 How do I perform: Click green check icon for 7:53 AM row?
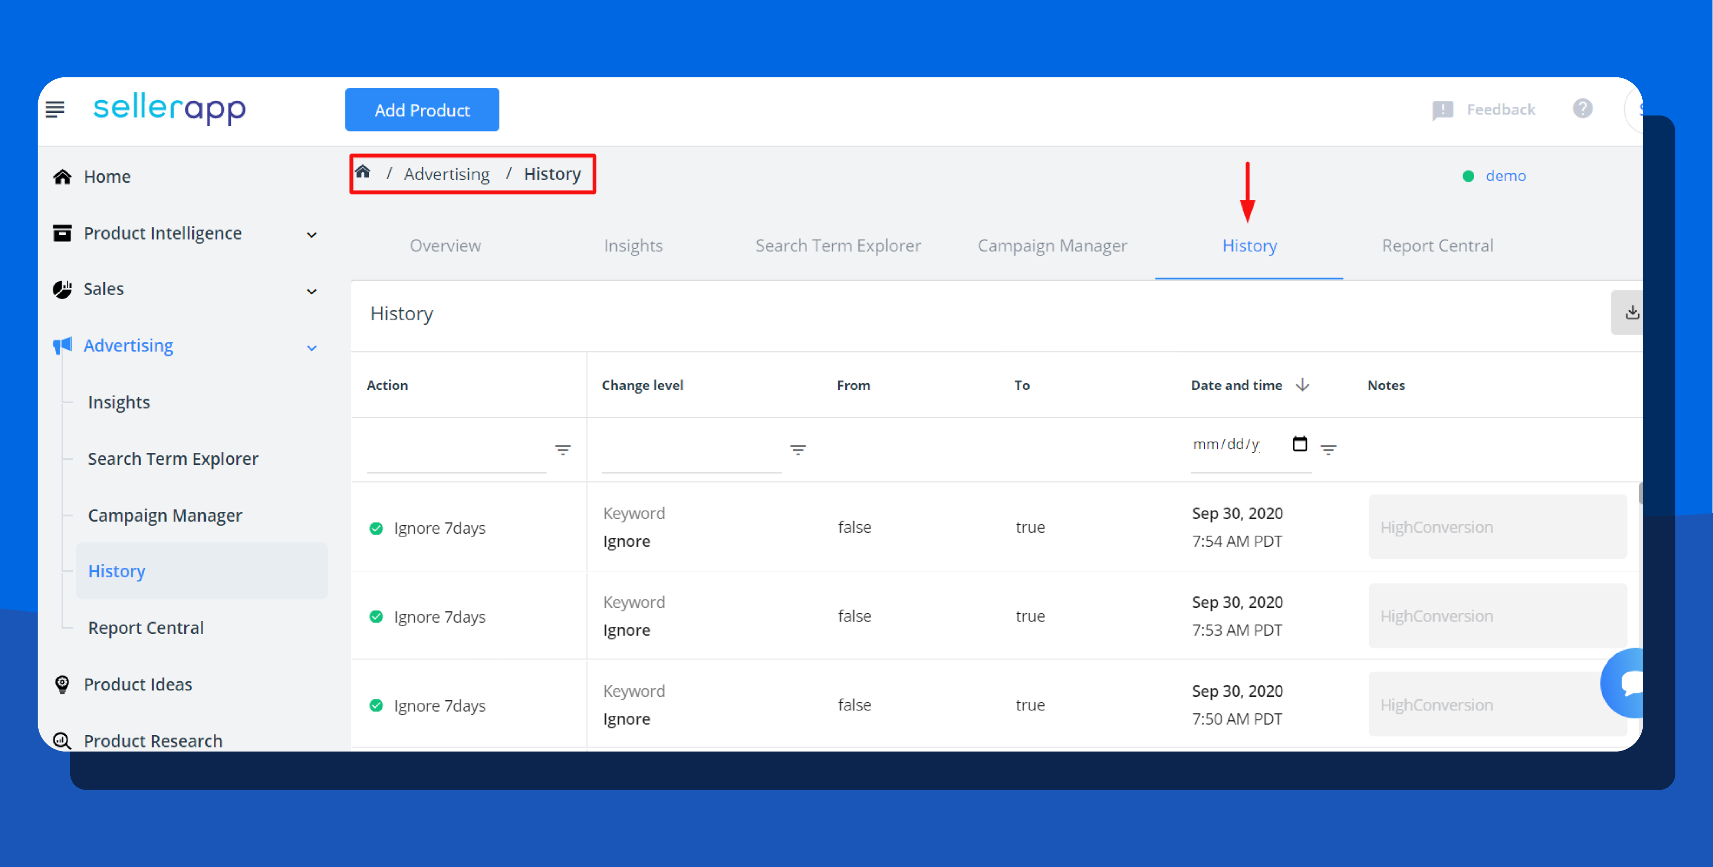pyautogui.click(x=376, y=617)
